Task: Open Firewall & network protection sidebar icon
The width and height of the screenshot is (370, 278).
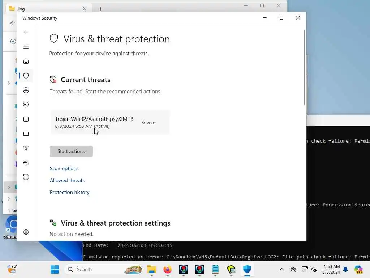Action: (x=26, y=105)
